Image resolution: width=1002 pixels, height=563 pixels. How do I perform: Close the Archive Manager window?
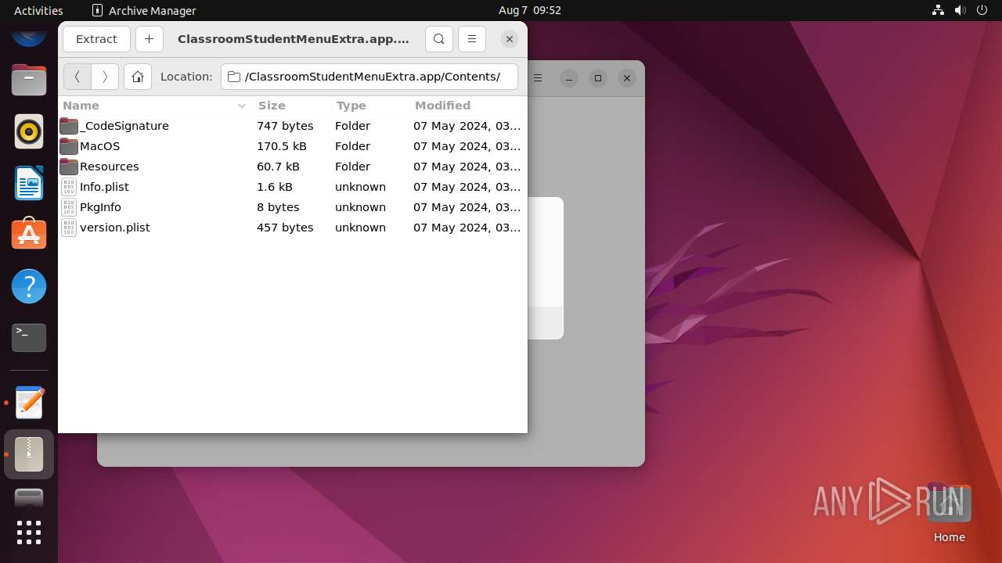pyautogui.click(x=510, y=39)
